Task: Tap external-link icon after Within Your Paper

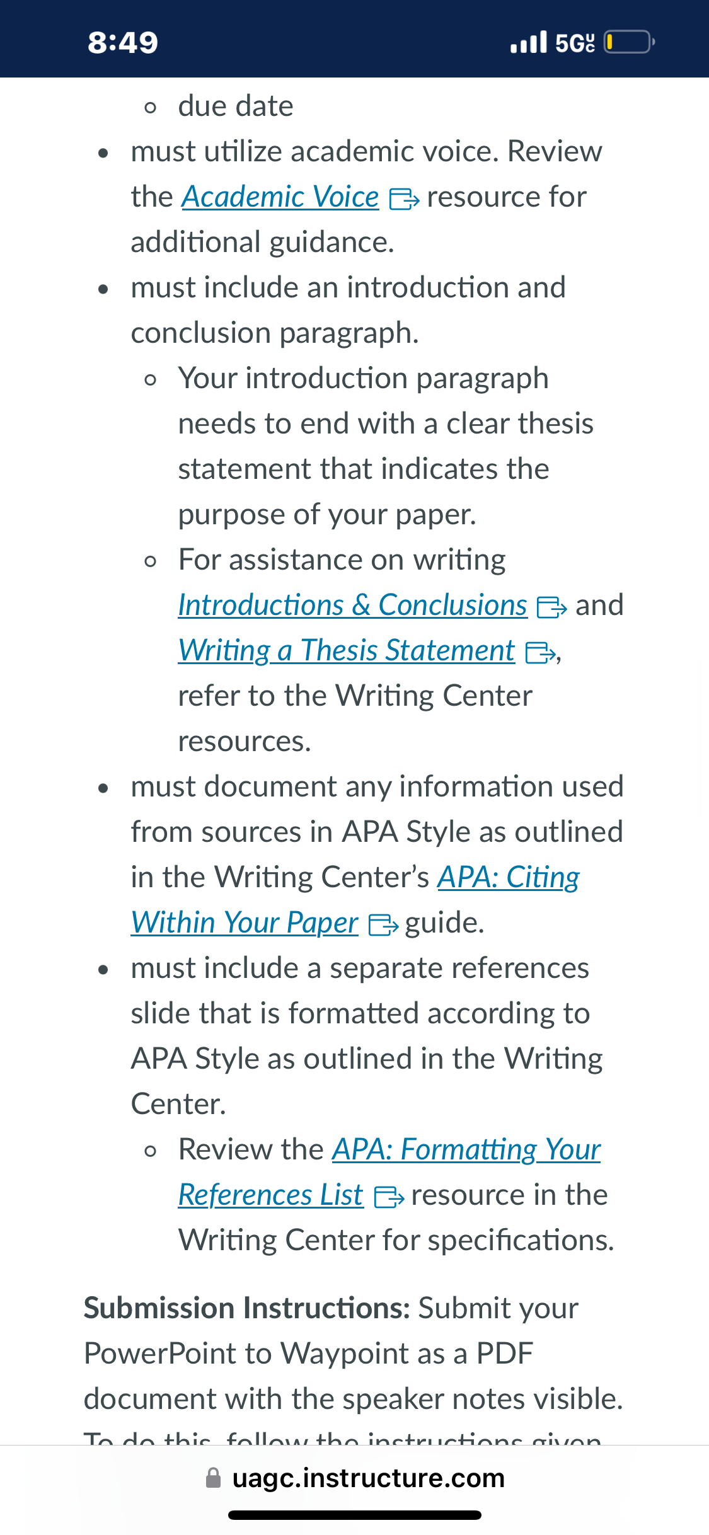Action: click(384, 925)
